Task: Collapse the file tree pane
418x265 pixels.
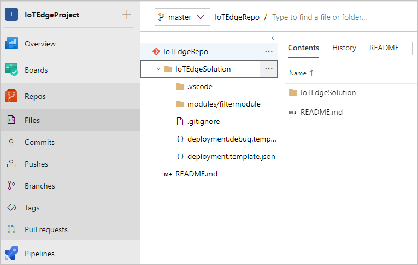Action: pos(272,38)
